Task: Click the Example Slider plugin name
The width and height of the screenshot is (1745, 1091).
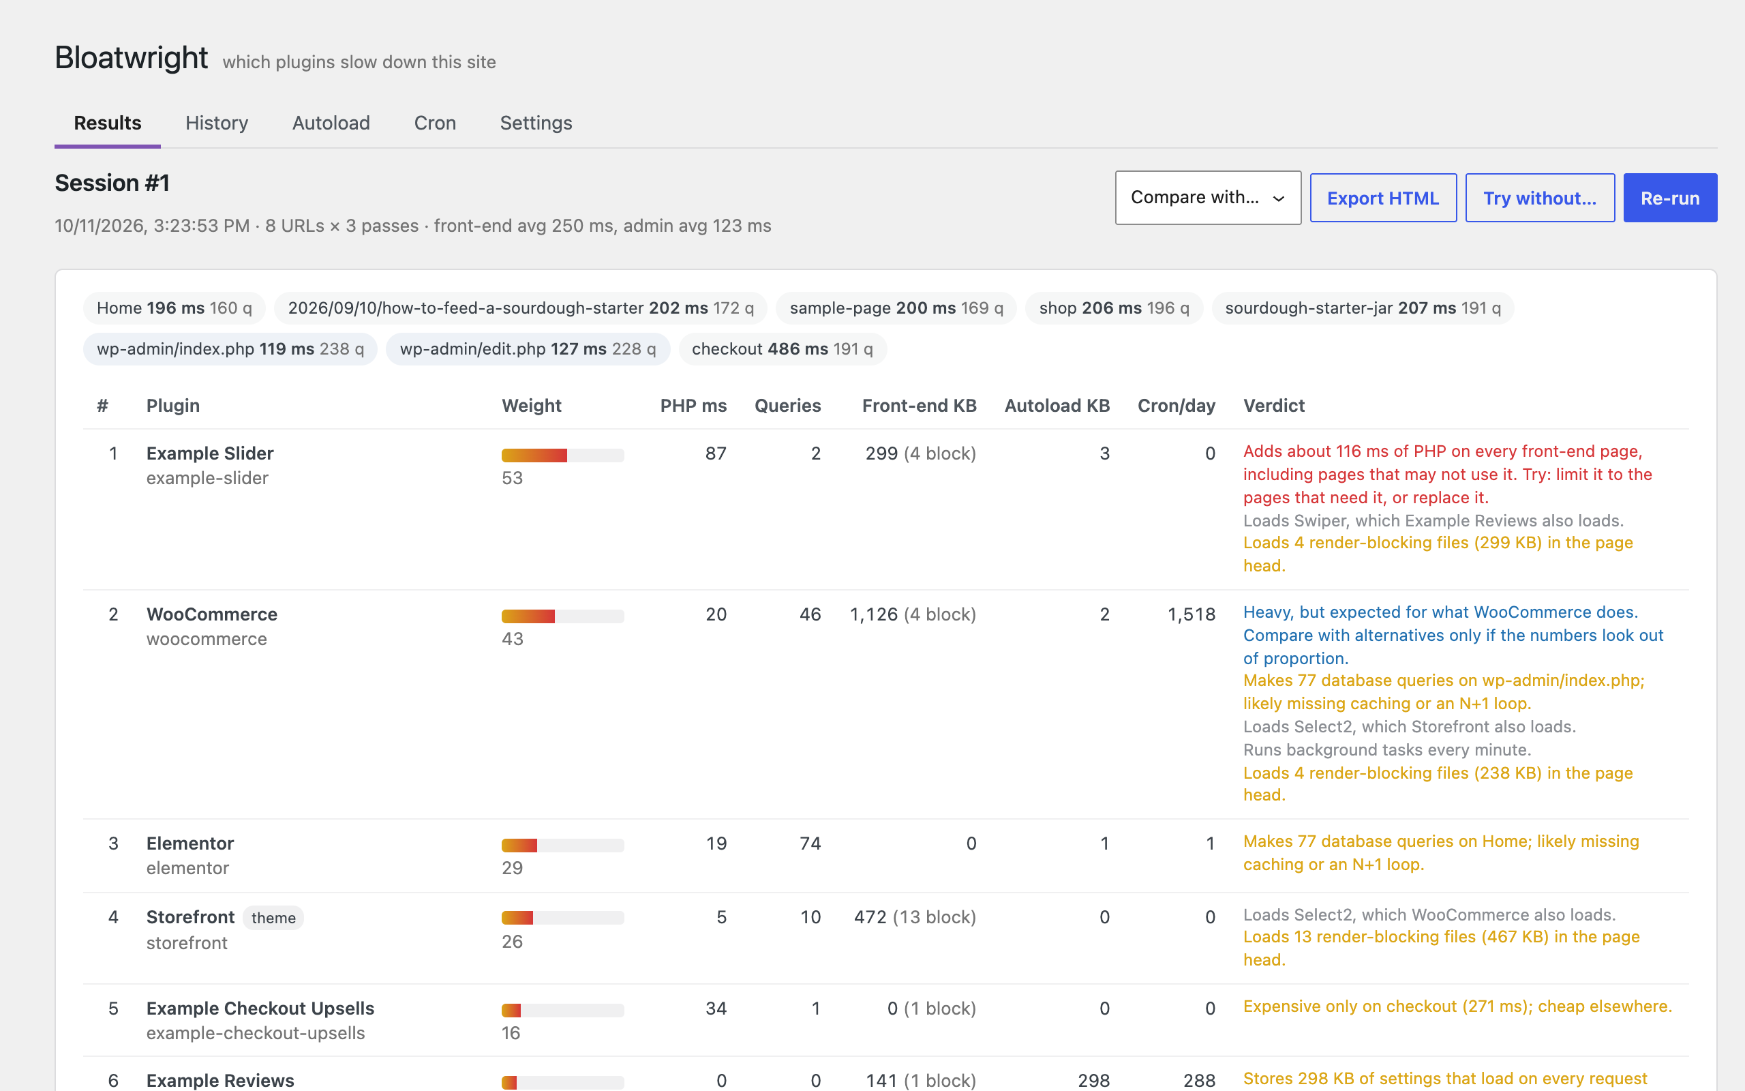Action: pos(210,453)
